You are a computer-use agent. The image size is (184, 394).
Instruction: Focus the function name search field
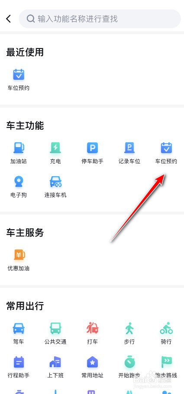pyautogui.click(x=100, y=19)
